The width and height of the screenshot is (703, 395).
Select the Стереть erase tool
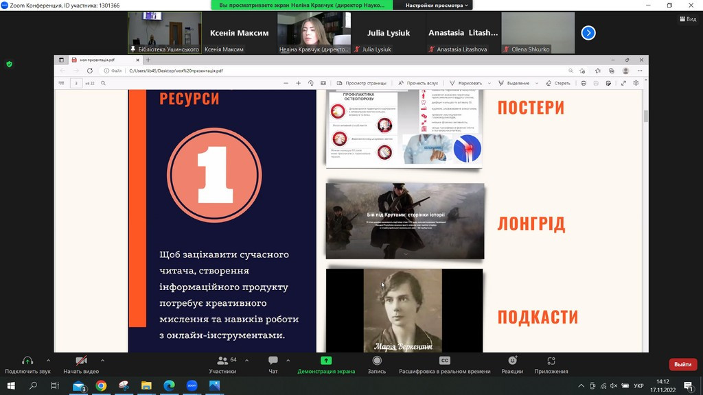557,83
